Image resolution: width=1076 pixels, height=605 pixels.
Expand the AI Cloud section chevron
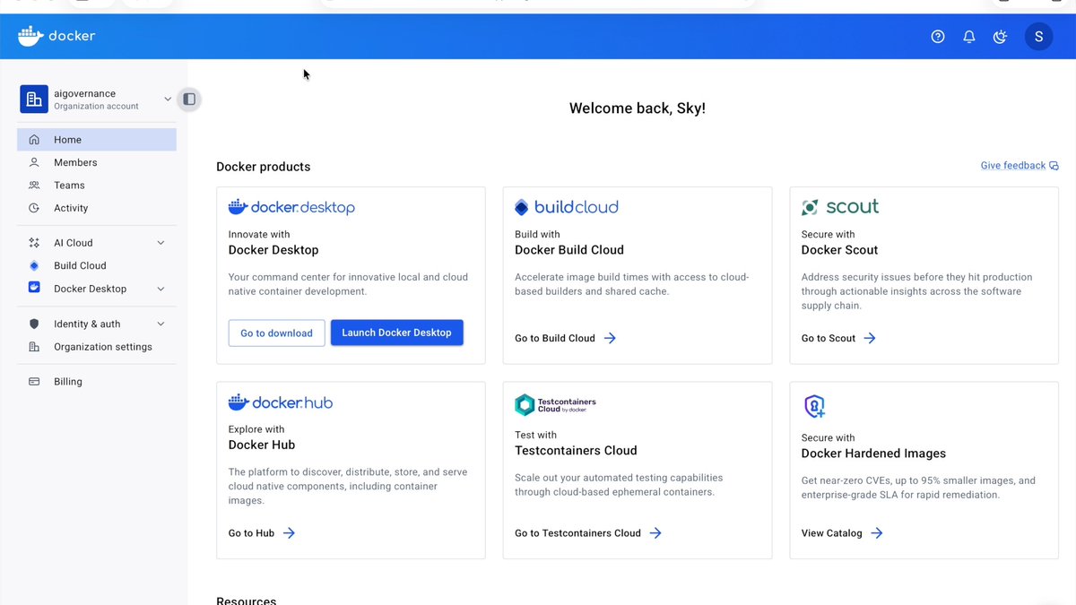tap(161, 243)
